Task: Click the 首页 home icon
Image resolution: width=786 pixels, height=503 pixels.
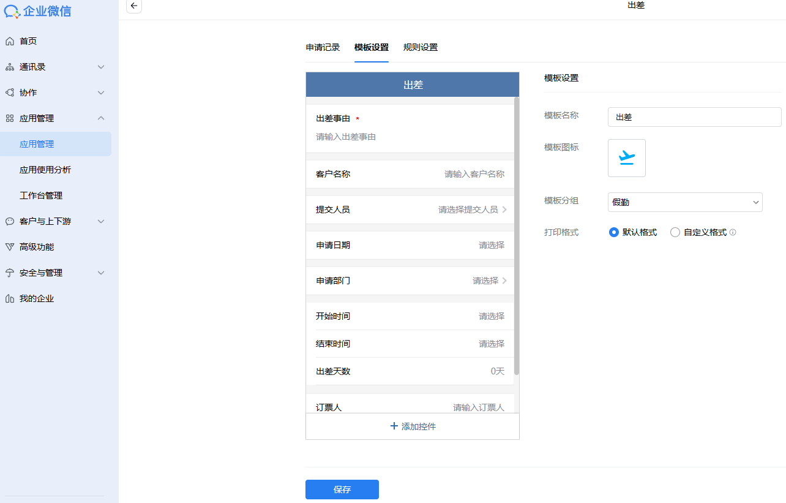Action: tap(10, 41)
